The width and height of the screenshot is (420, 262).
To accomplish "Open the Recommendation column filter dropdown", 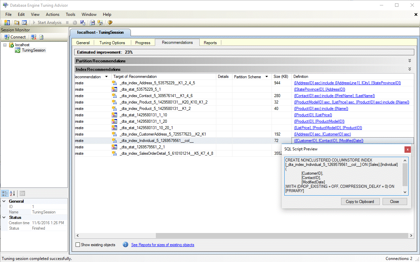I will [x=106, y=77].
